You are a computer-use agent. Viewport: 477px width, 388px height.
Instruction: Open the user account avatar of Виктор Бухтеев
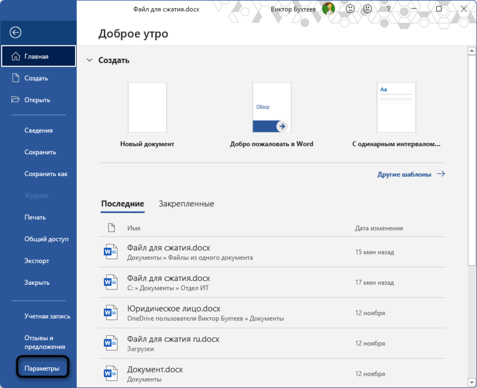point(328,9)
